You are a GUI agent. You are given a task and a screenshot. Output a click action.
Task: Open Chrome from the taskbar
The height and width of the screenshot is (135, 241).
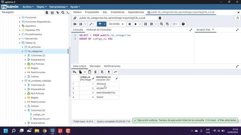(x=45, y=131)
